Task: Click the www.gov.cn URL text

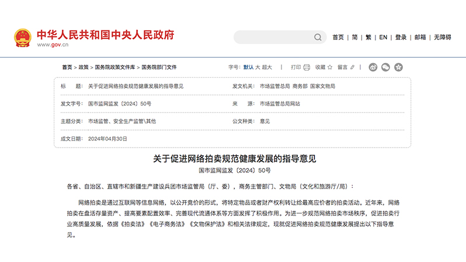Action: (x=53, y=44)
